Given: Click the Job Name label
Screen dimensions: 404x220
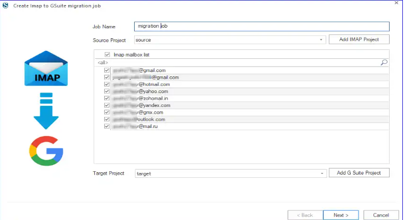Looking at the screenshot, I should click(x=104, y=27).
